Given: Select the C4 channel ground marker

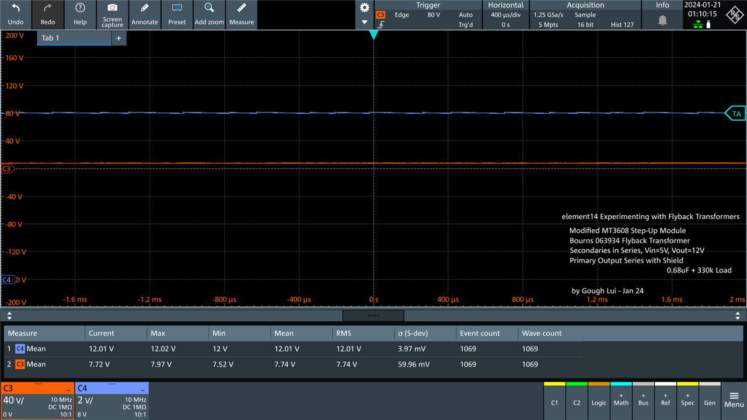Looking at the screenshot, I should [7, 280].
